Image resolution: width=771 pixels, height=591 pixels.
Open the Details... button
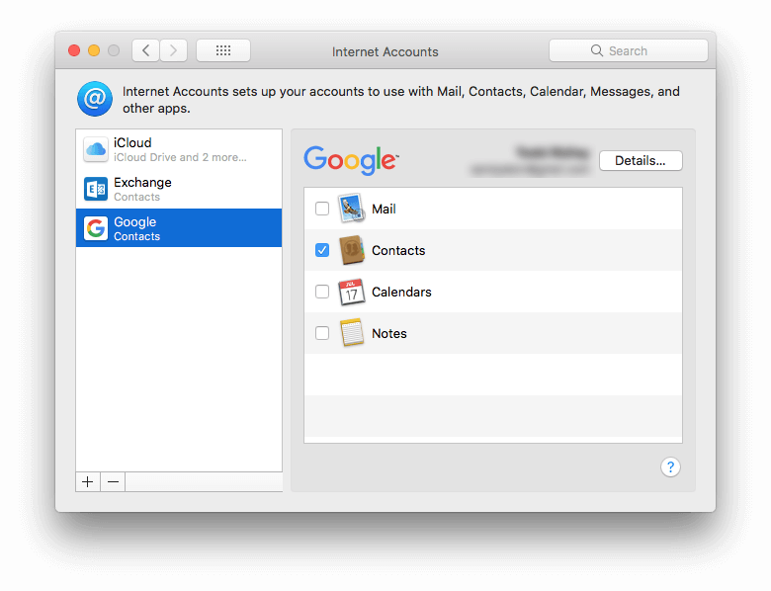pyautogui.click(x=641, y=161)
